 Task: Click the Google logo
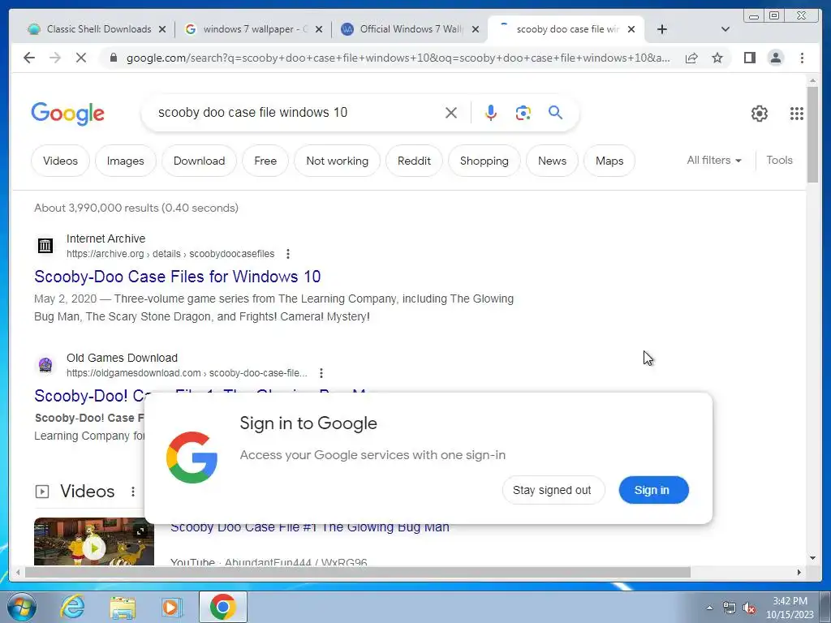68,114
